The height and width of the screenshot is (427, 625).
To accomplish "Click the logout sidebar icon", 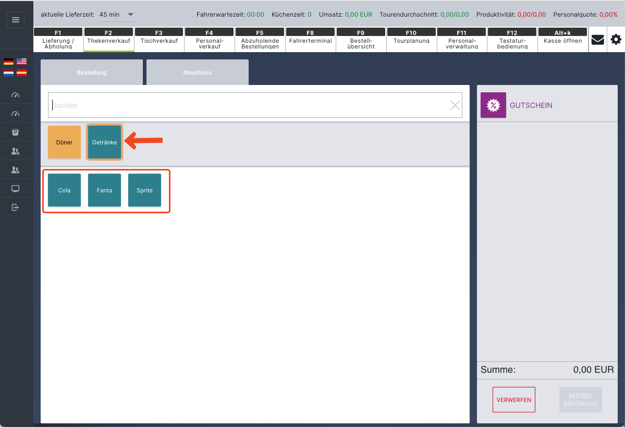I will point(16,208).
